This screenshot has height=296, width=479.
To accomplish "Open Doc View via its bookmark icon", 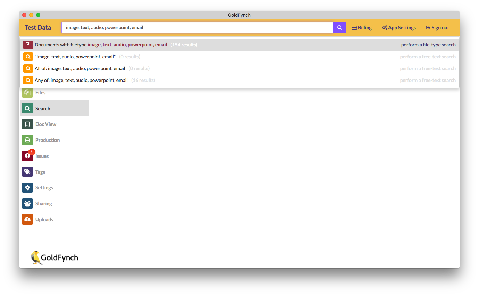I will pos(27,124).
